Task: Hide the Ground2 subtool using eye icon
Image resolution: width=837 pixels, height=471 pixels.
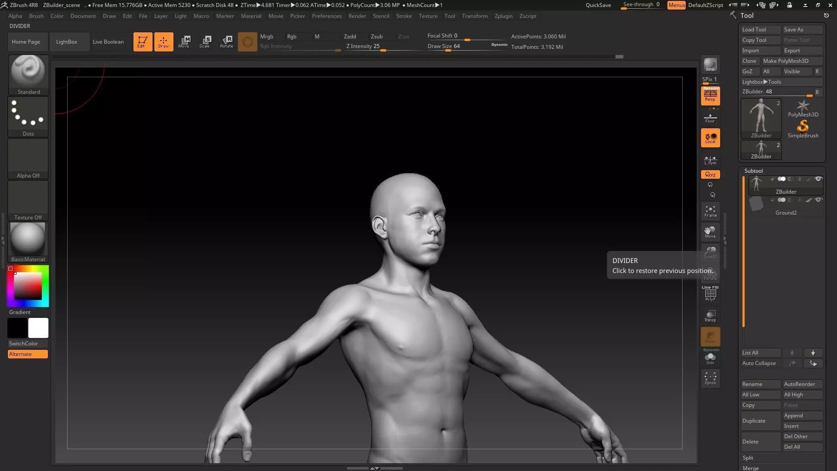Action: pos(819,200)
